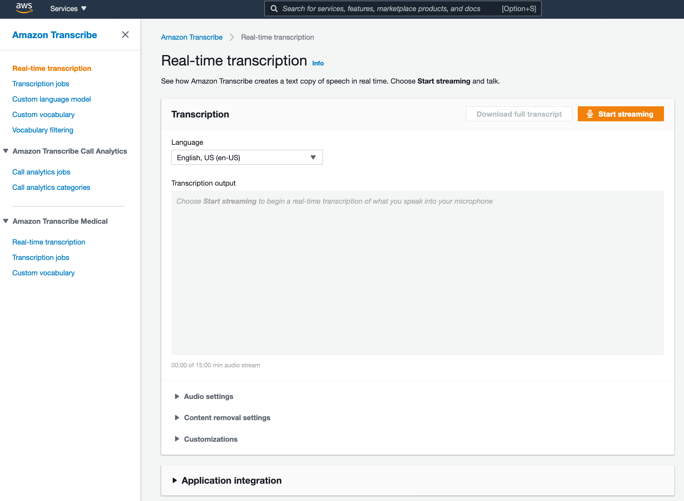Click Amazon Transcribe breadcrumb link
This screenshot has height=501, width=684.
tap(192, 37)
